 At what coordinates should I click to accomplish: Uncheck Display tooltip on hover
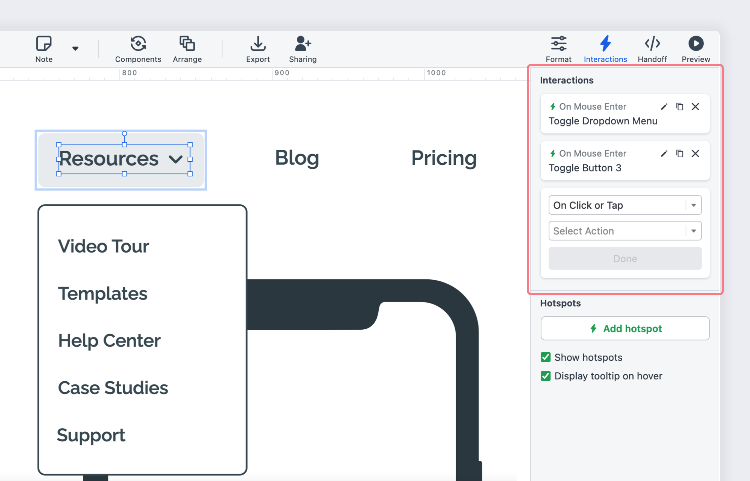[546, 376]
